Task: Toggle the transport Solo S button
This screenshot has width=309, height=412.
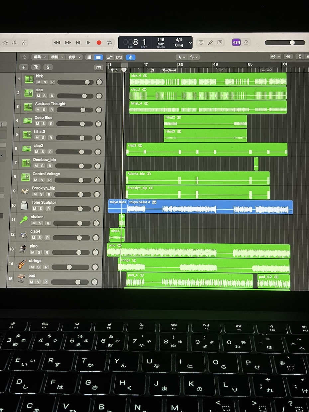Action: pos(220,42)
